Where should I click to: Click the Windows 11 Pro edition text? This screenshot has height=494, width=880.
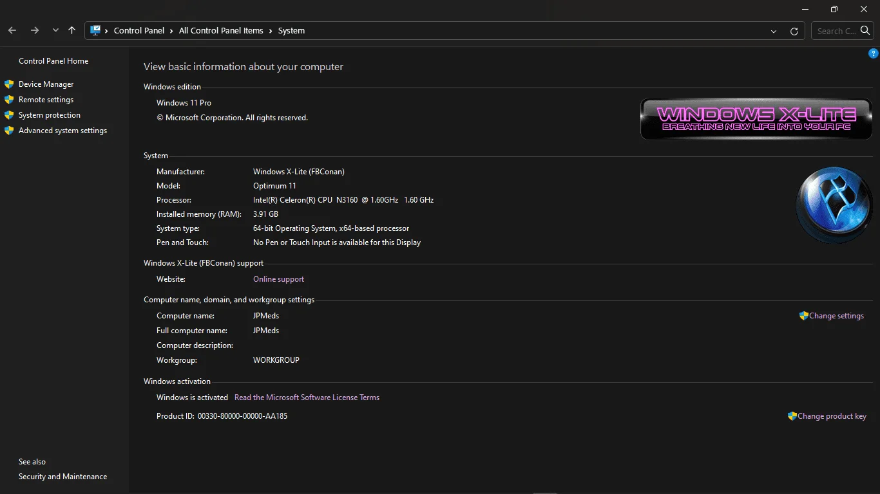pos(184,103)
